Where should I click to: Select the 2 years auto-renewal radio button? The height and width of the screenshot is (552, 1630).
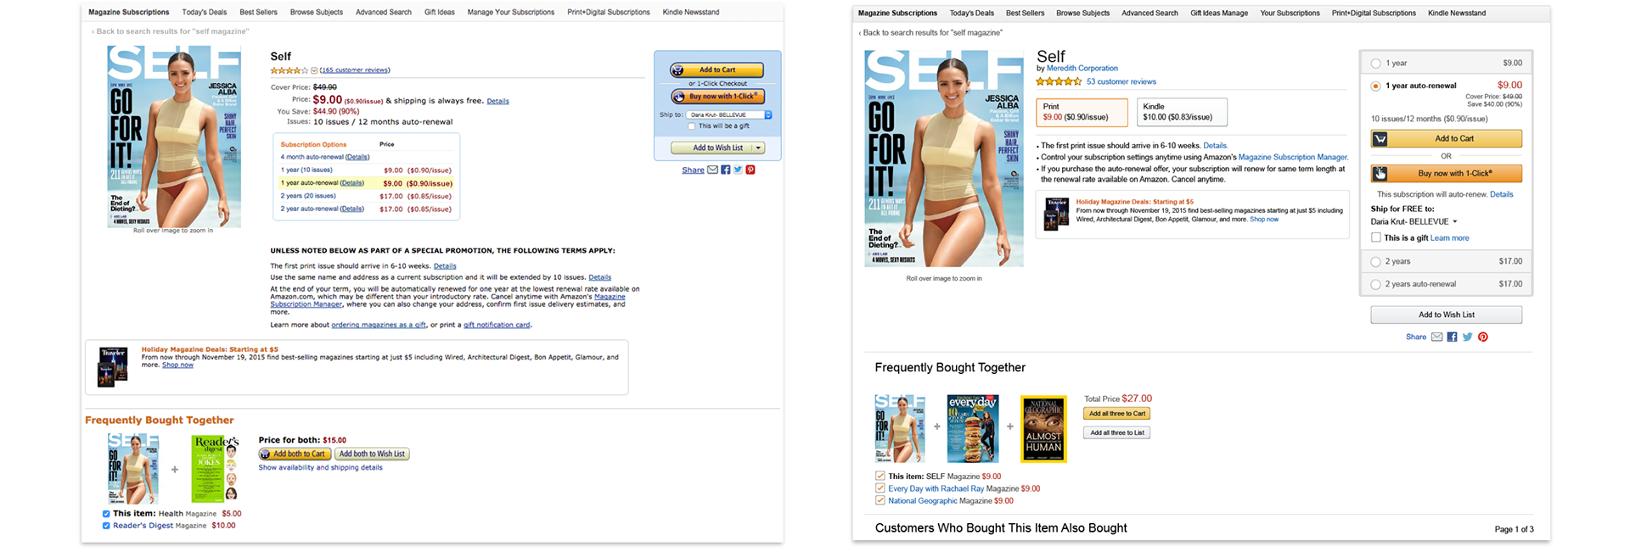point(1375,285)
